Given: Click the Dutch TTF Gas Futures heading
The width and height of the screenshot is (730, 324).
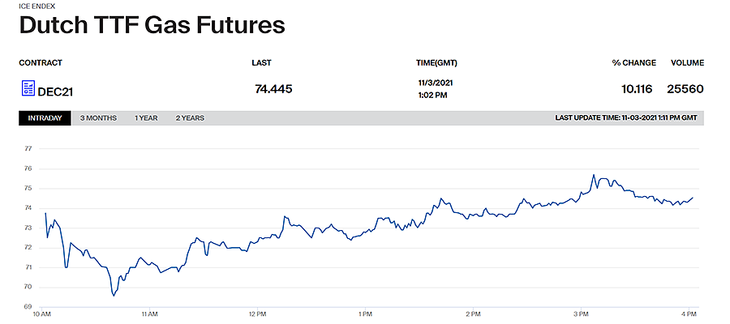Looking at the screenshot, I should point(152,25).
